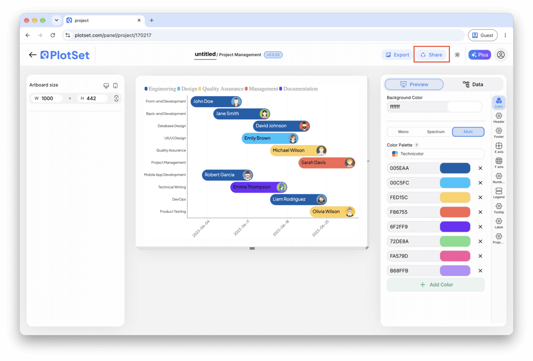Close the project browser tab
533x361 pixels.
(139, 20)
